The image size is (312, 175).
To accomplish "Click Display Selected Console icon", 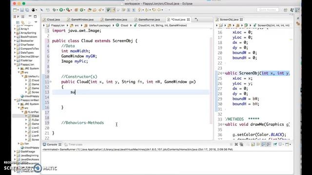I will (281, 144).
